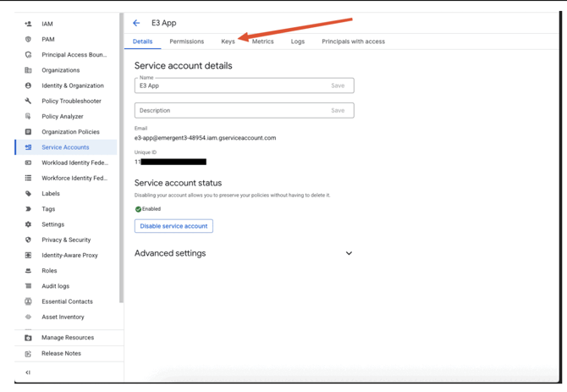567x392 pixels.
Task: Click into the Description input field
Action: click(230, 110)
